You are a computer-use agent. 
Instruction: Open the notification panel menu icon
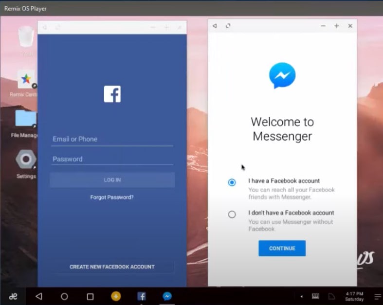378,296
